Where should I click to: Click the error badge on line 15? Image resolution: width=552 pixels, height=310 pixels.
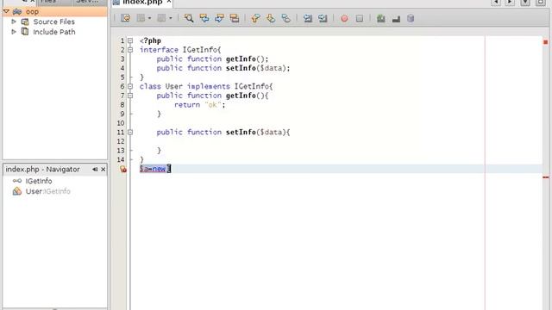point(122,169)
